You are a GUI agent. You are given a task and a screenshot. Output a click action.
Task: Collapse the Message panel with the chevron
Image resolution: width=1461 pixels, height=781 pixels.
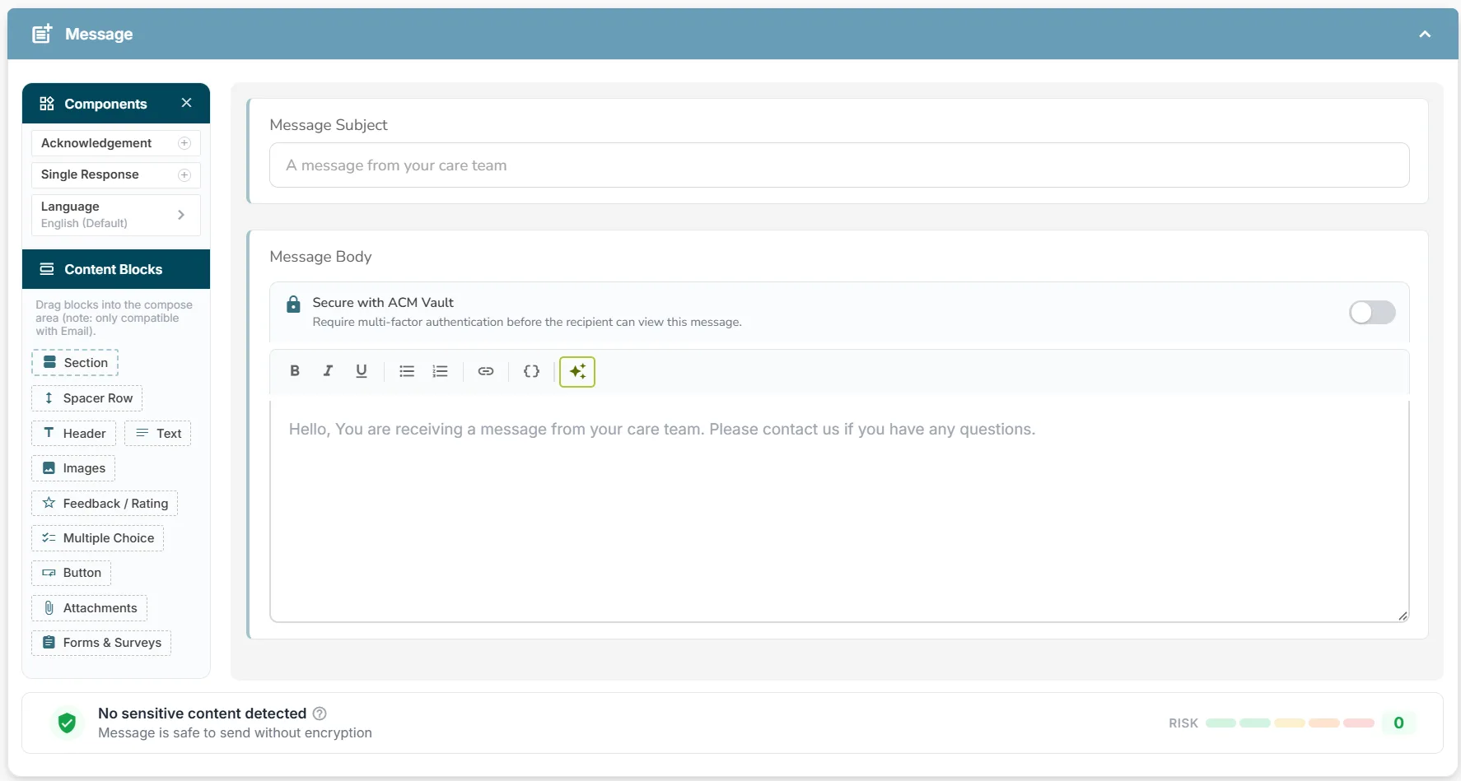1425,34
